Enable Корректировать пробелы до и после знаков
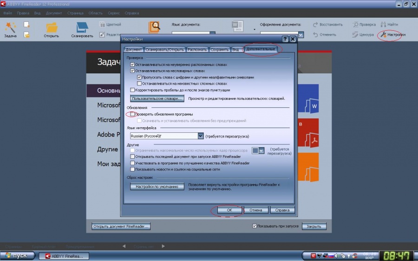 click(132, 90)
